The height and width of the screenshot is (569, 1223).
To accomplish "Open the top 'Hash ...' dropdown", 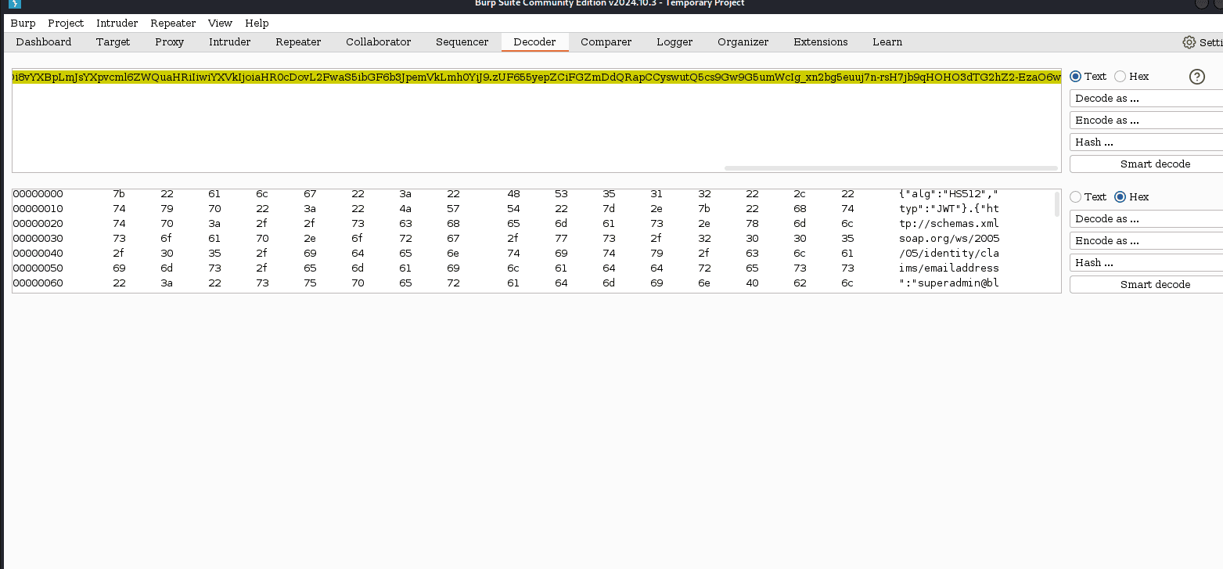I will 1146,142.
